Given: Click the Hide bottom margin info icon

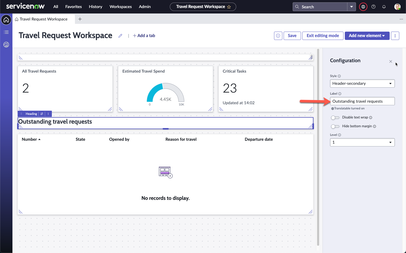Looking at the screenshot, I should pos(374,126).
